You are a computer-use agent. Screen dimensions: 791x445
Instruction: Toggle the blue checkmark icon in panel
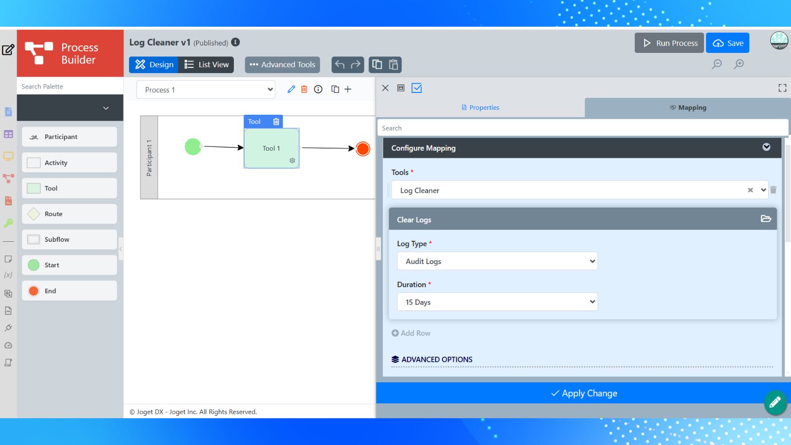coord(417,88)
